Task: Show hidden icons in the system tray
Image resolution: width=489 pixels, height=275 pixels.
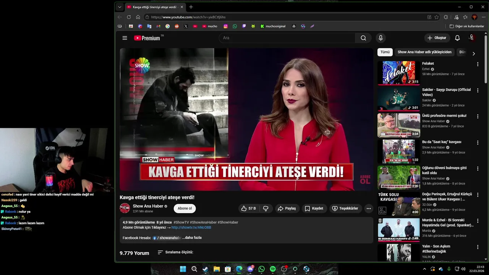Action: point(424,269)
